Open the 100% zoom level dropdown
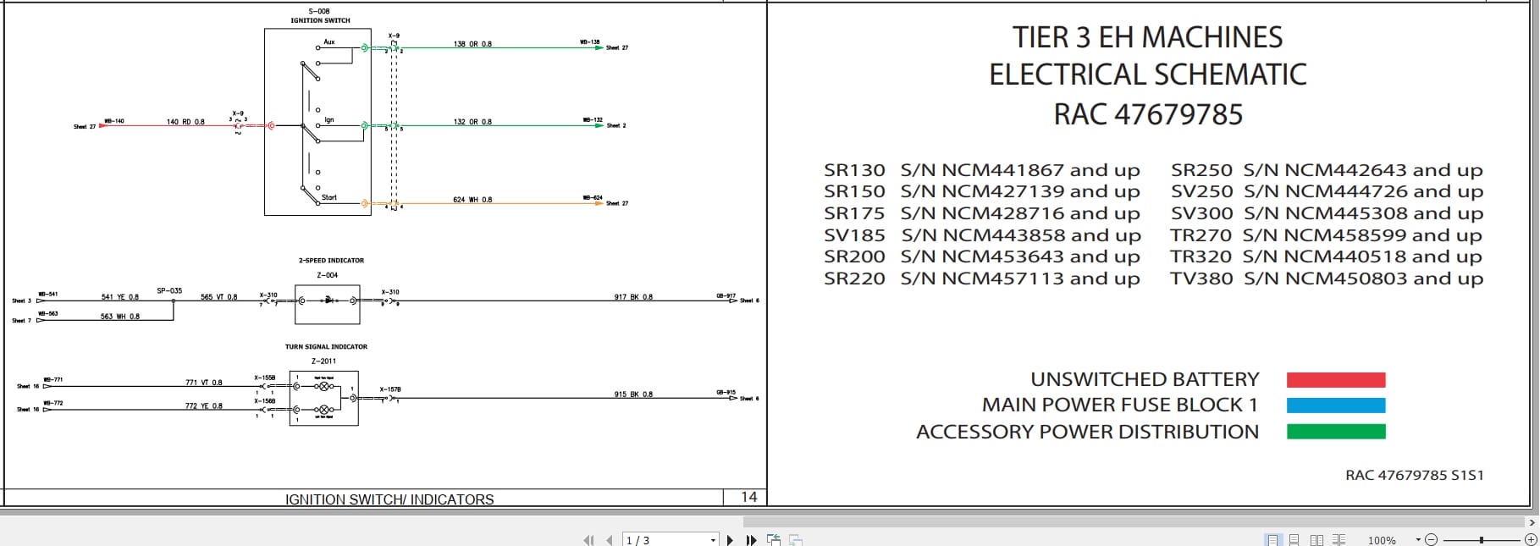The width and height of the screenshot is (1540, 546). pos(1418,540)
